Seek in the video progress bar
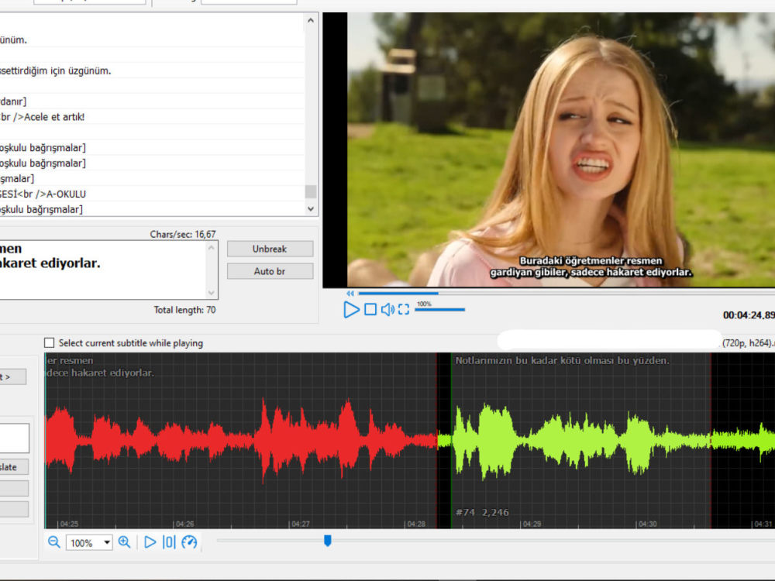The height and width of the screenshot is (581, 775). click(567, 294)
